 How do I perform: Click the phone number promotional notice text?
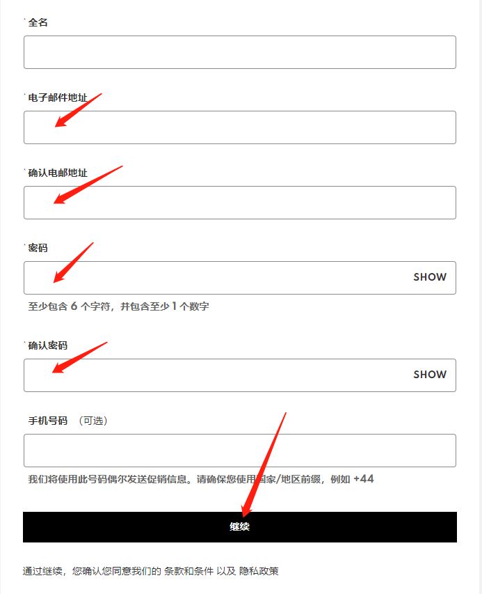pos(201,479)
